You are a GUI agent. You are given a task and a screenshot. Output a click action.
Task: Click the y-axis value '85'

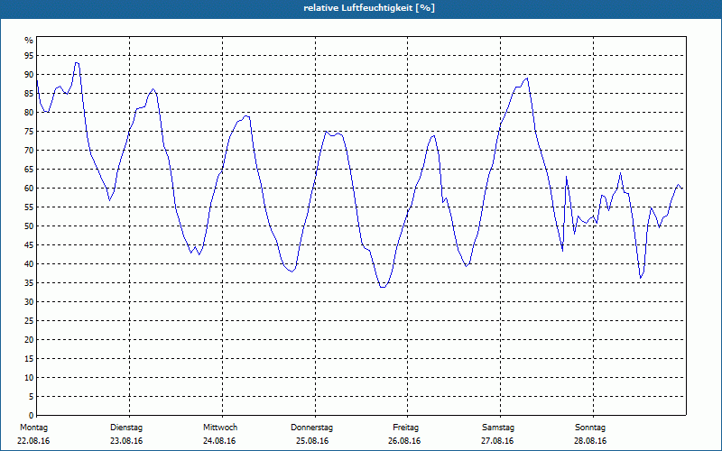[x=29, y=94]
